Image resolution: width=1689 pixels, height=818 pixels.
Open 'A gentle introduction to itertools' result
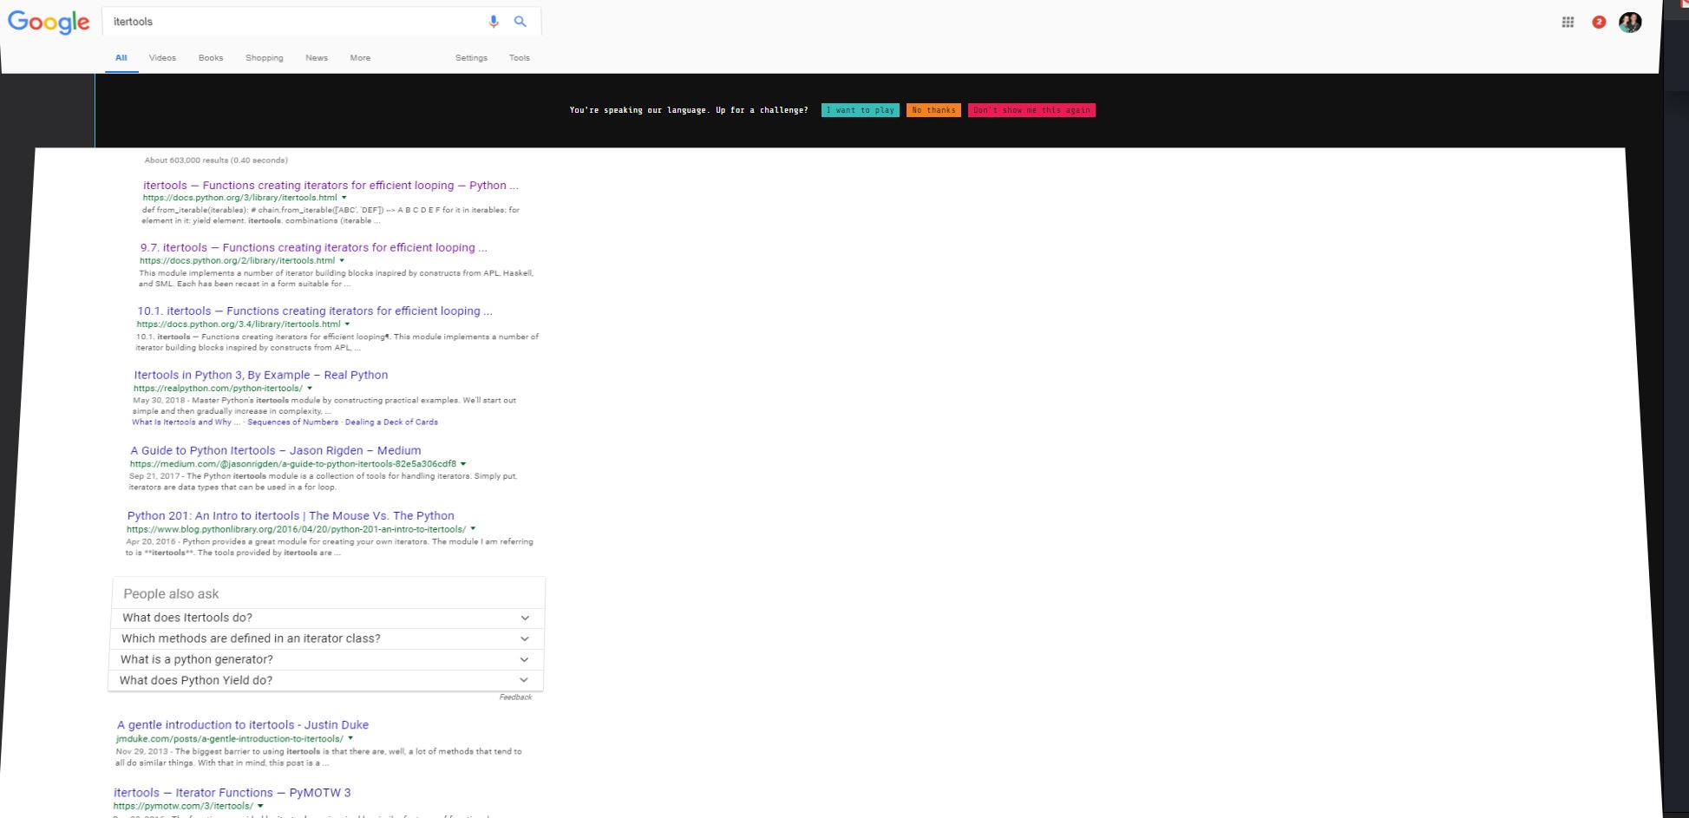coord(243,724)
